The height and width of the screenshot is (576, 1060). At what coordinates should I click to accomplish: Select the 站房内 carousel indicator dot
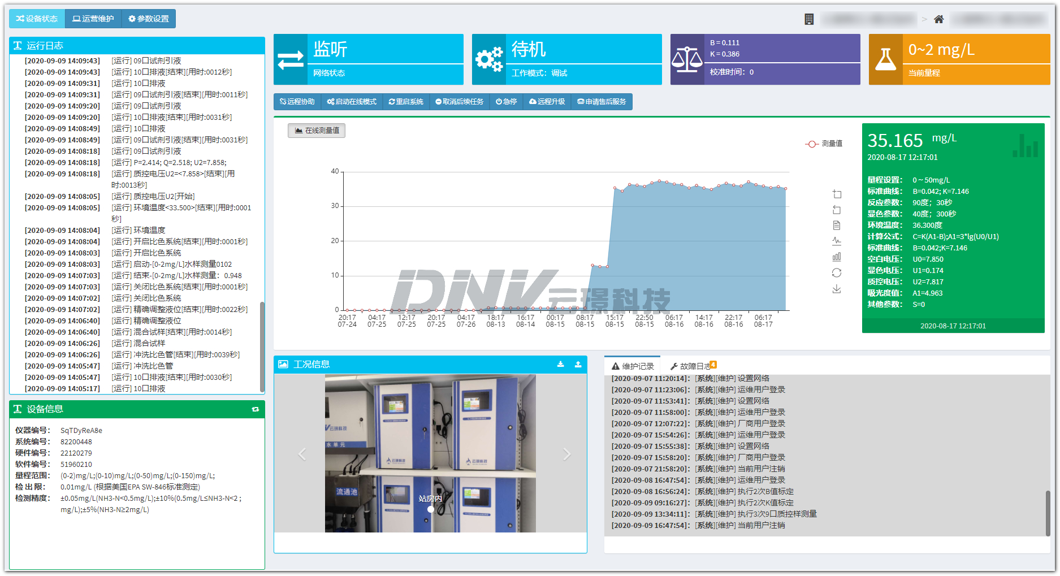click(x=431, y=509)
